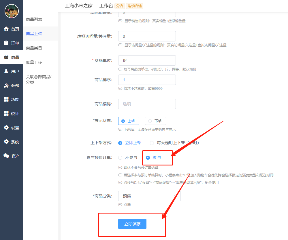Viewport: 288px width, 240px height.
Task: Click the statistics icon in the sidebar
Action: [6, 113]
